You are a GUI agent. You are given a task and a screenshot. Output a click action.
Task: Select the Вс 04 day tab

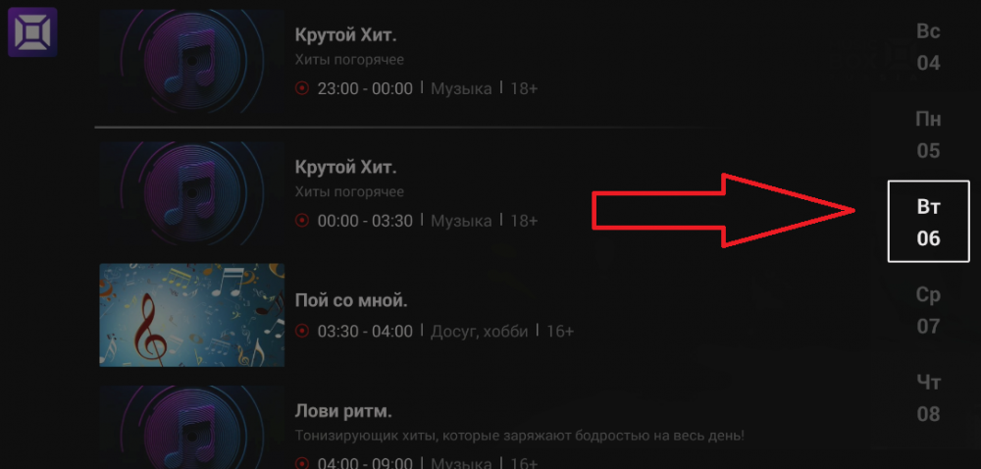(x=928, y=47)
